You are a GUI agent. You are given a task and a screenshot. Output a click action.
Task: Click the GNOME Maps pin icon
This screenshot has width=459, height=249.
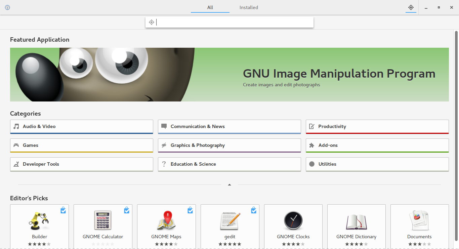[166, 221]
